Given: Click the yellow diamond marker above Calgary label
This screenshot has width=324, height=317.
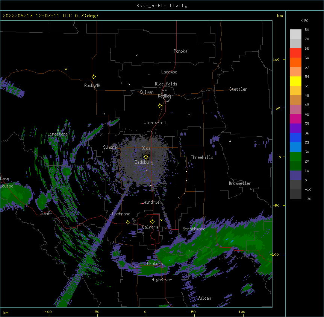Looking at the screenshot, I should pos(152,222).
